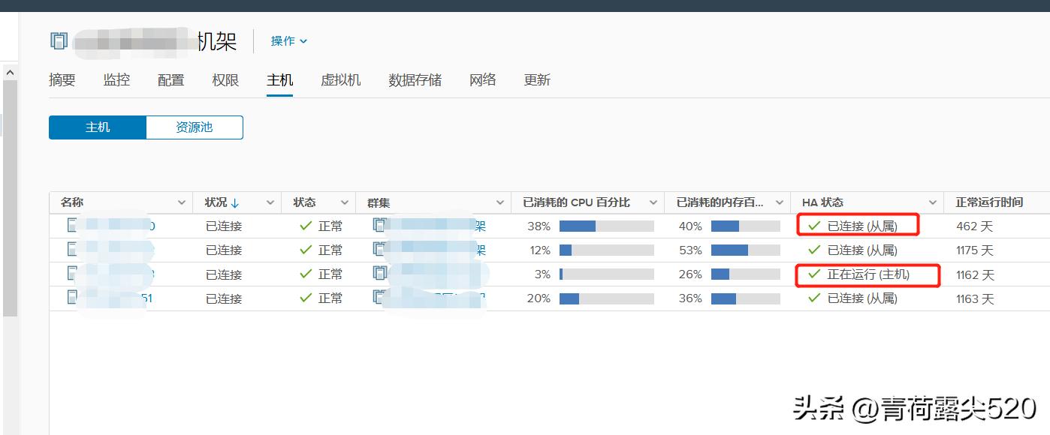
Task: Open the 监控 tab
Action: coord(116,80)
